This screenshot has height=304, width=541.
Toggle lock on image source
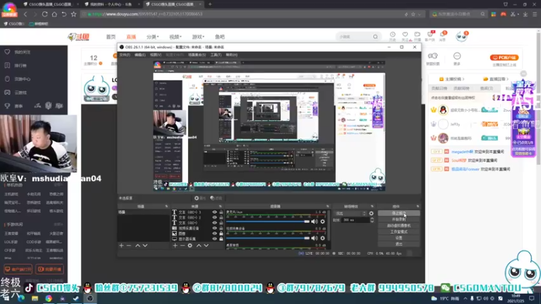point(221,233)
